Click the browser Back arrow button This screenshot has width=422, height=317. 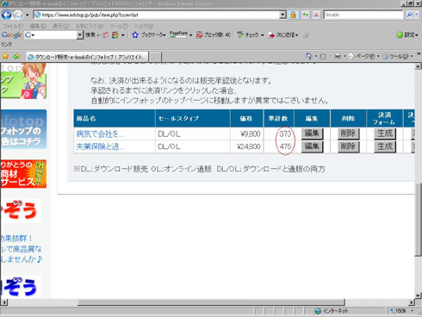pos(6,15)
